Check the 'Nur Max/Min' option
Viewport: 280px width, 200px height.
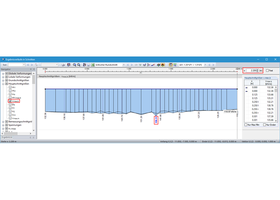coord(246,125)
